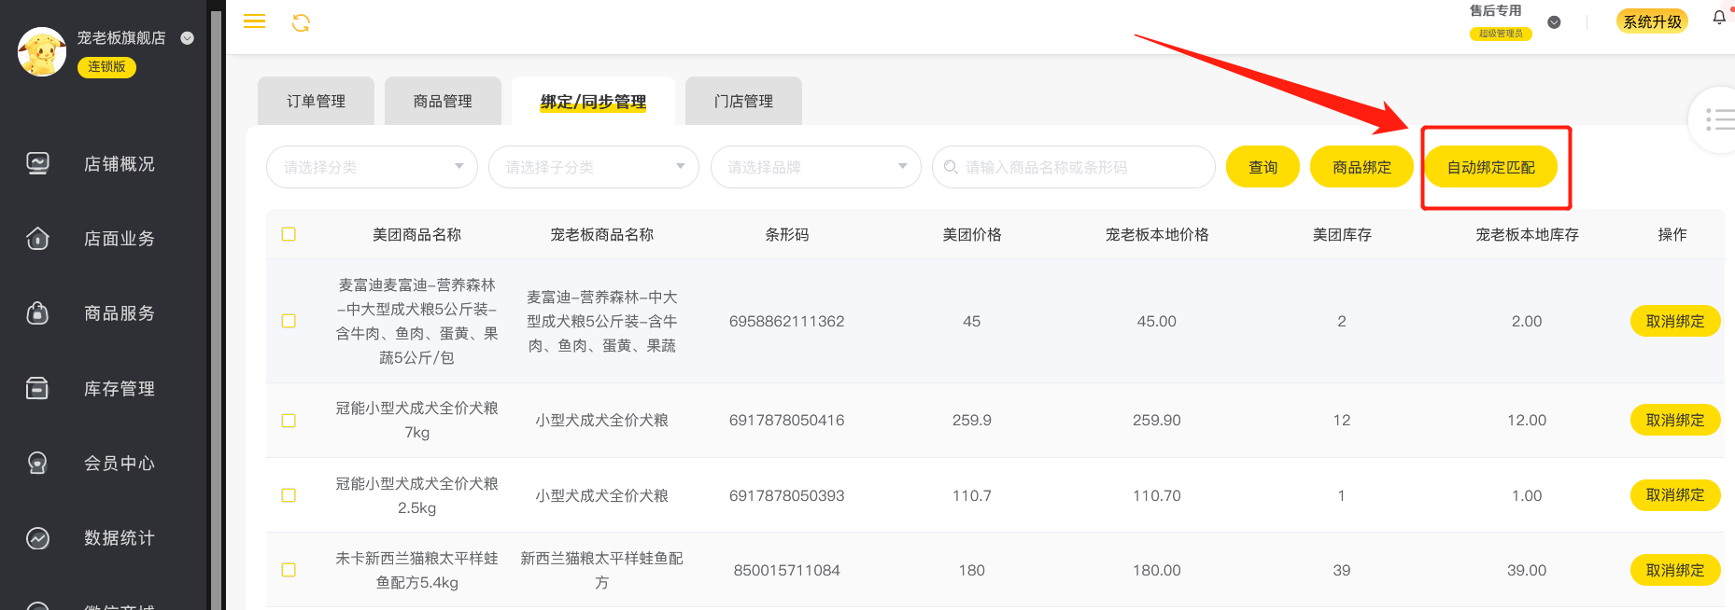
Task: Click the 店面业务 house icon
Action: point(37,239)
